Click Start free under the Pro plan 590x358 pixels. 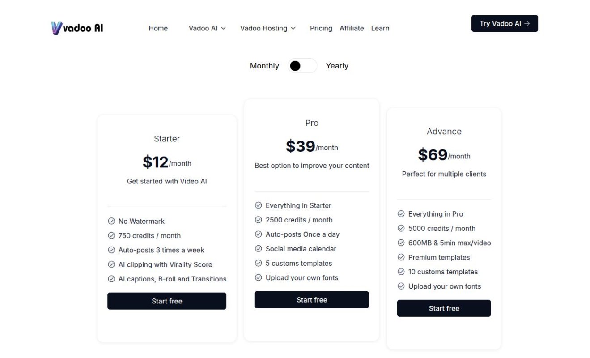point(312,300)
